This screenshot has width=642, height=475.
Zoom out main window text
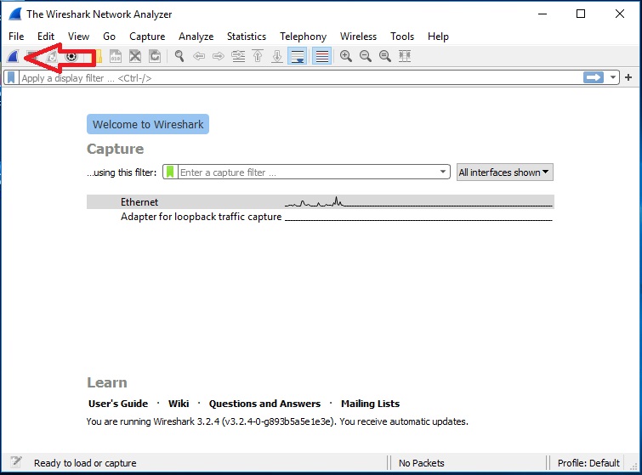click(366, 56)
